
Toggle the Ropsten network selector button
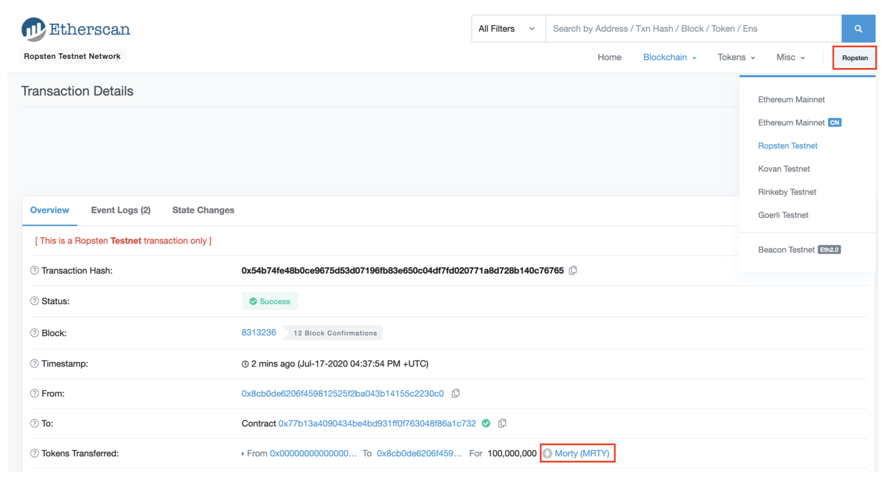[854, 58]
